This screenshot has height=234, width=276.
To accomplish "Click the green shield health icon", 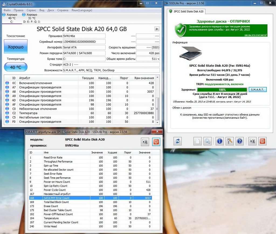I will tap(180, 30).
